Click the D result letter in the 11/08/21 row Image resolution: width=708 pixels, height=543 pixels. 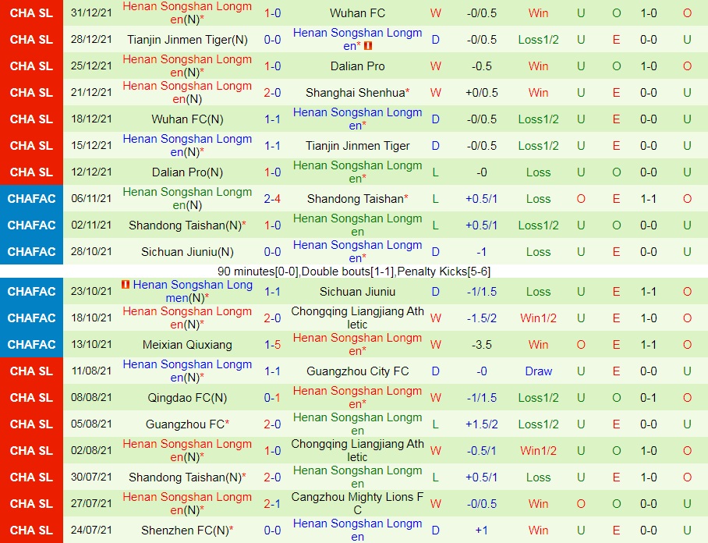click(x=435, y=371)
